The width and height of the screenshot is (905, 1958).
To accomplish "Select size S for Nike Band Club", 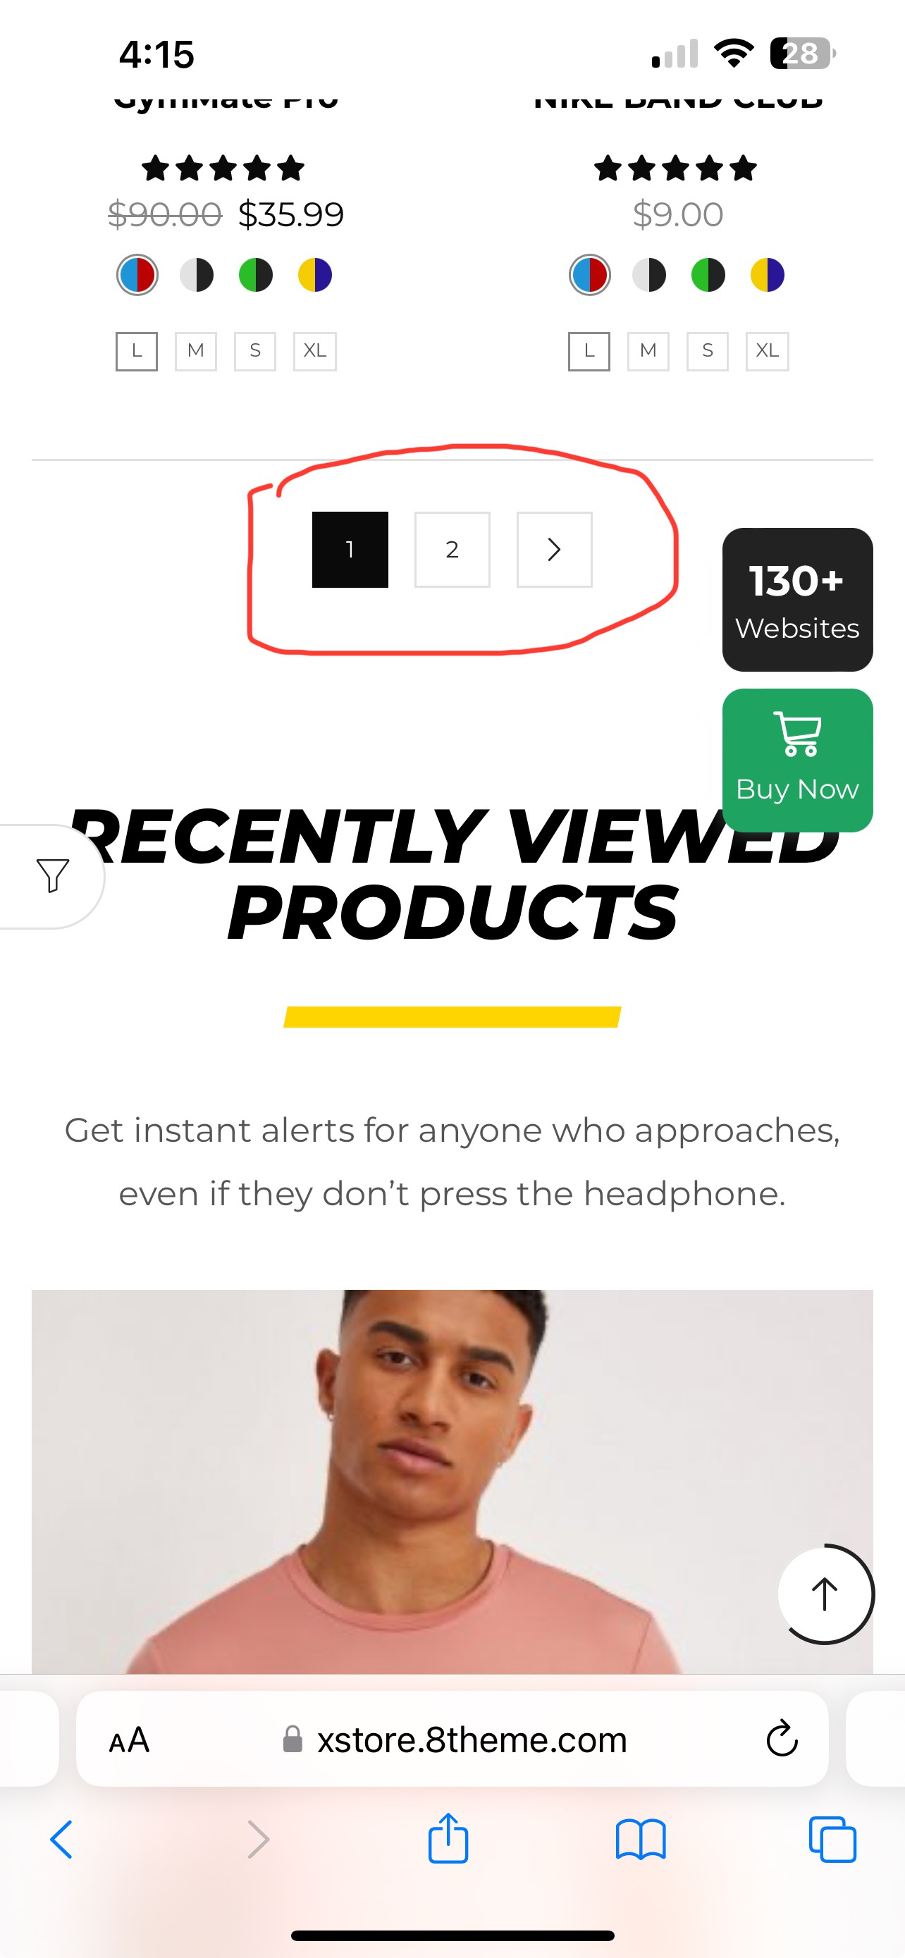I will 708,351.
